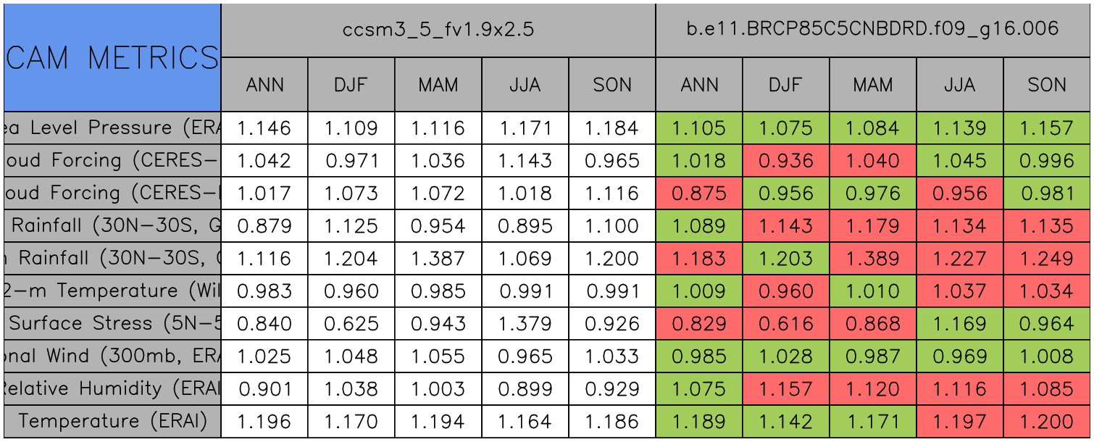Click the green cell showing 1.169
The width and height of the screenshot is (1094, 442).
(960, 324)
